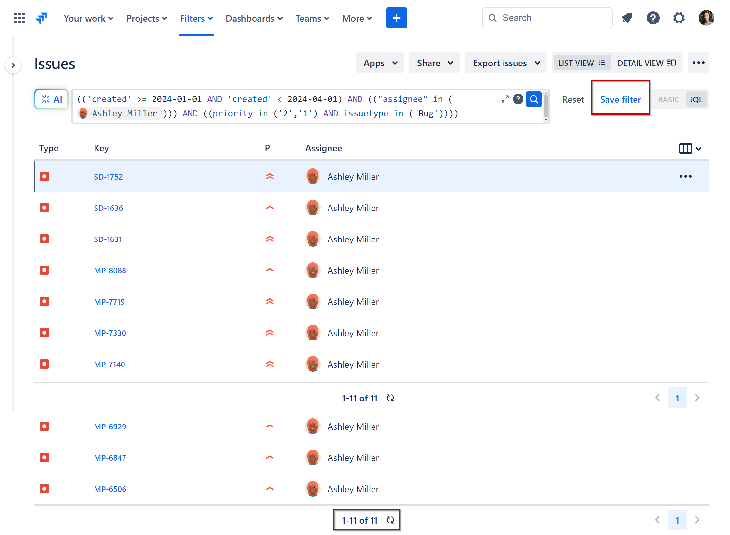Create a new issue with the plus button
The height and width of the screenshot is (535, 730).
pyautogui.click(x=396, y=18)
